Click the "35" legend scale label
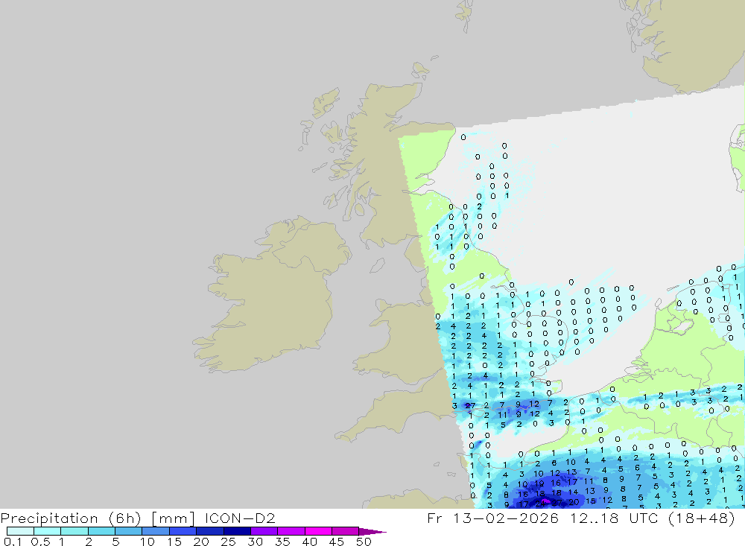Viewport: 745px width, 546px height. 282,542
